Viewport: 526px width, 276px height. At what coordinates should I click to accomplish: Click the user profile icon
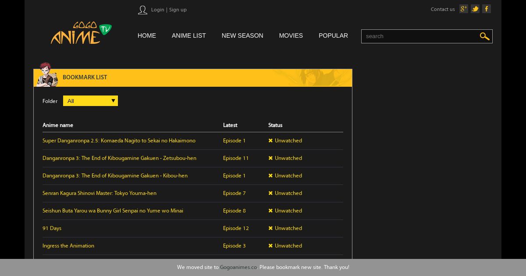142,10
